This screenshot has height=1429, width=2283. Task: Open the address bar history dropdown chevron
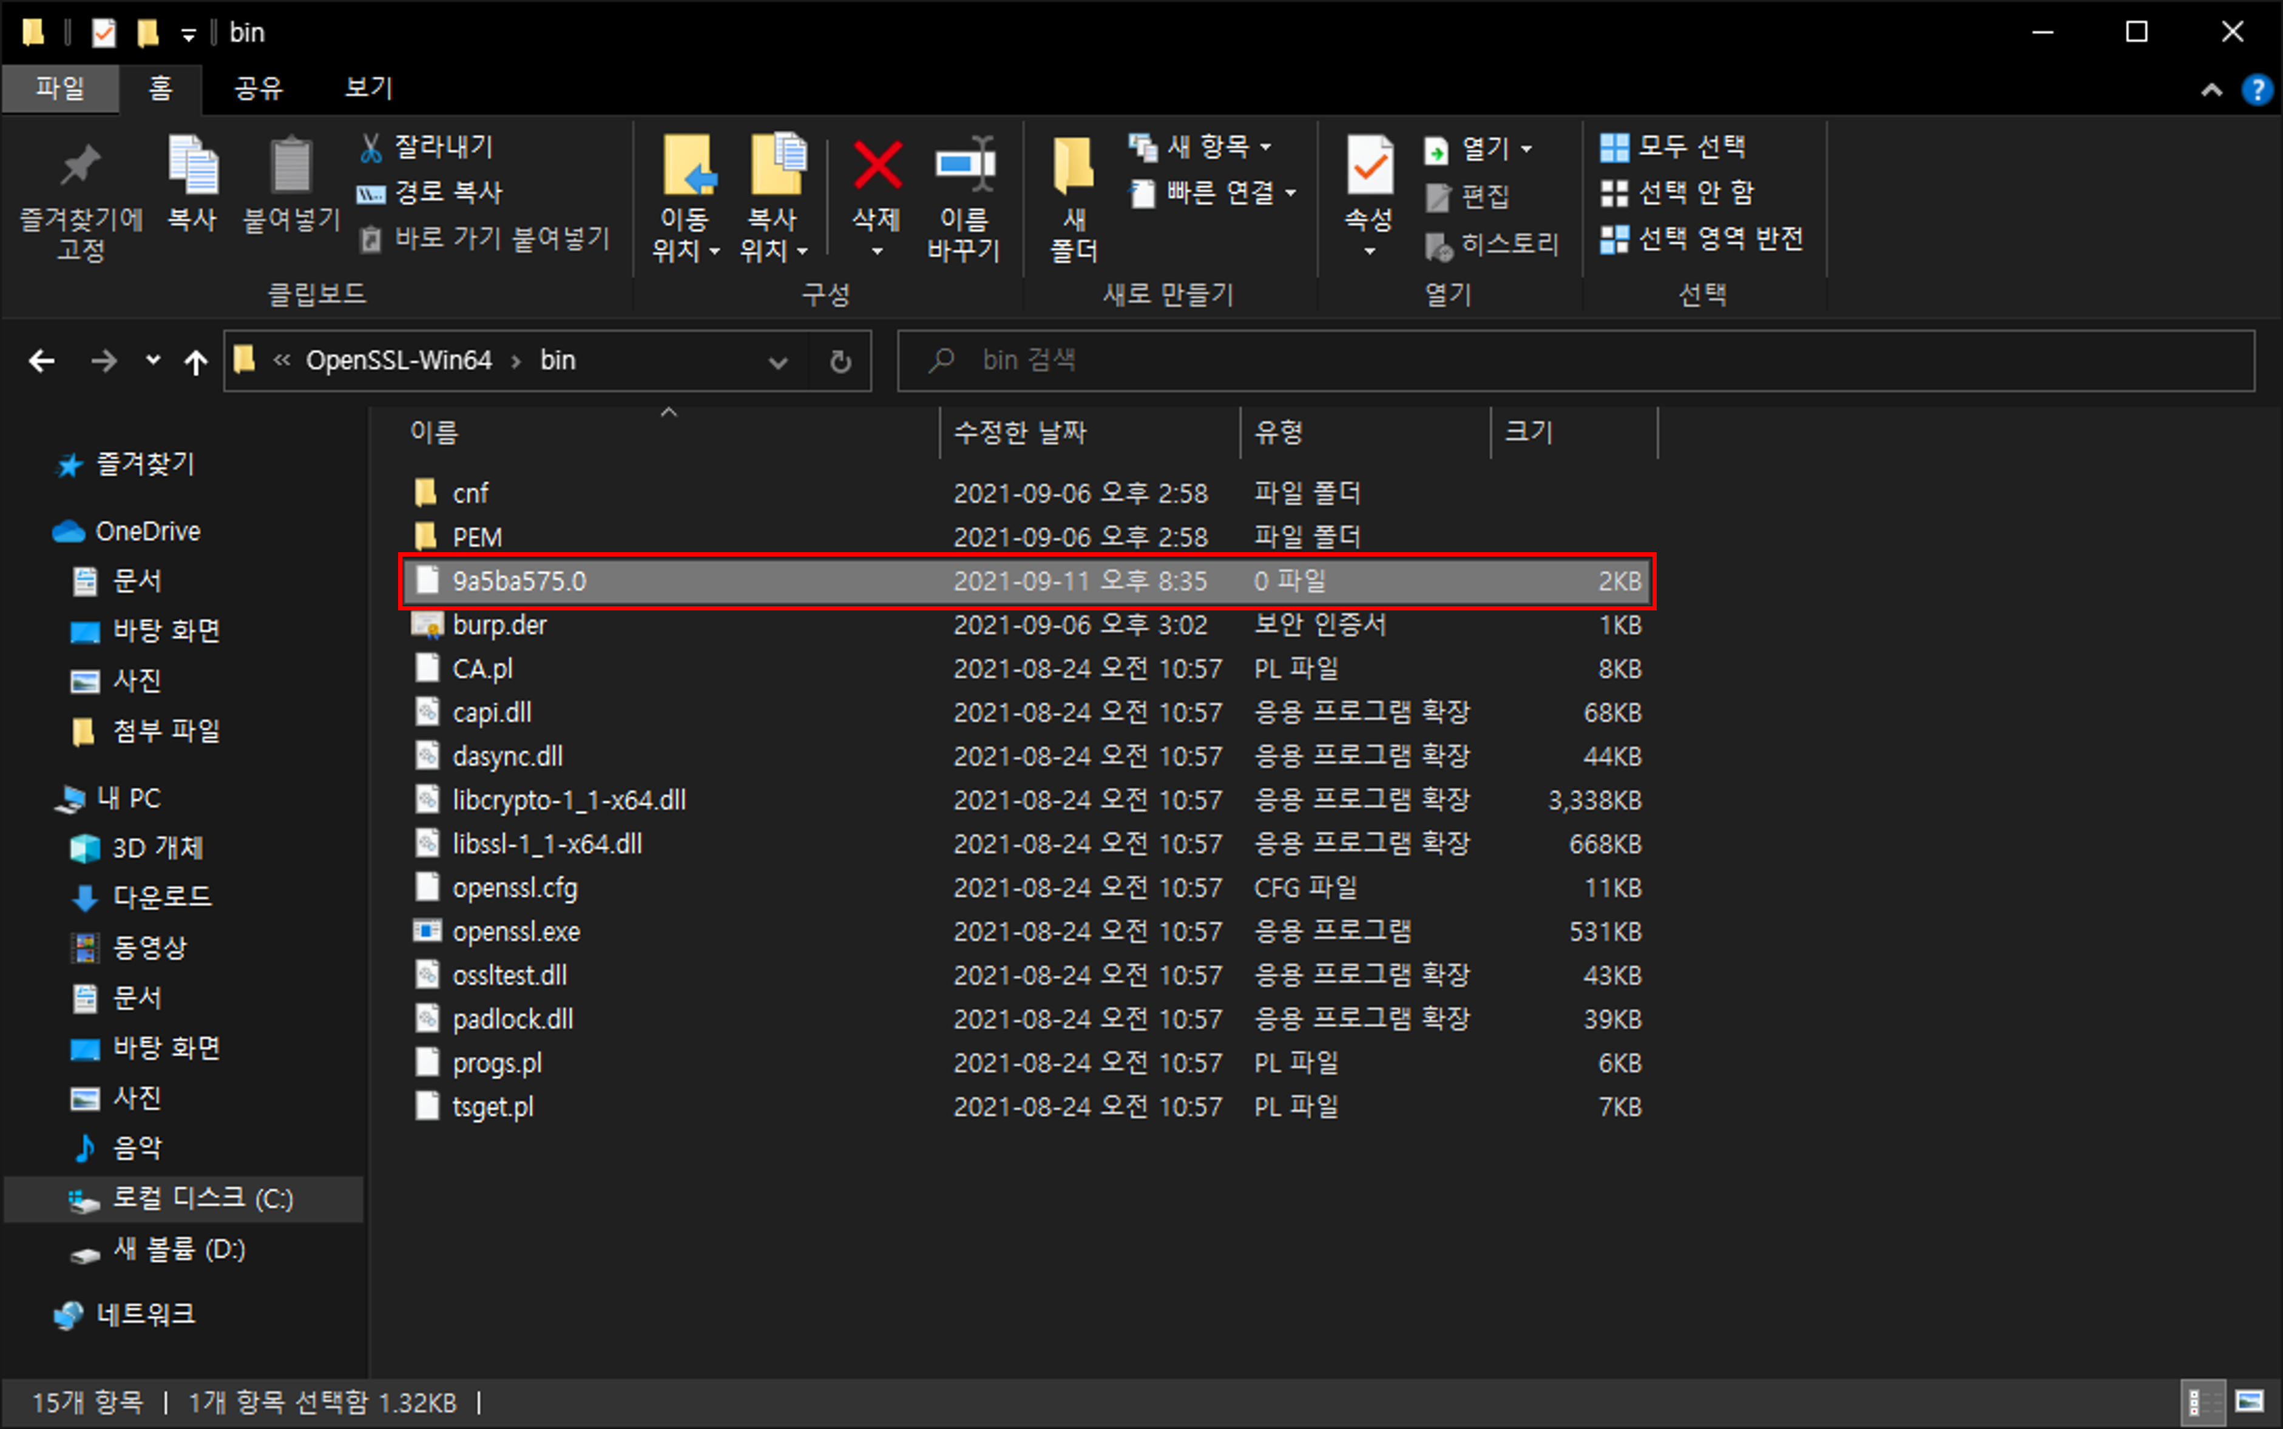tap(778, 361)
